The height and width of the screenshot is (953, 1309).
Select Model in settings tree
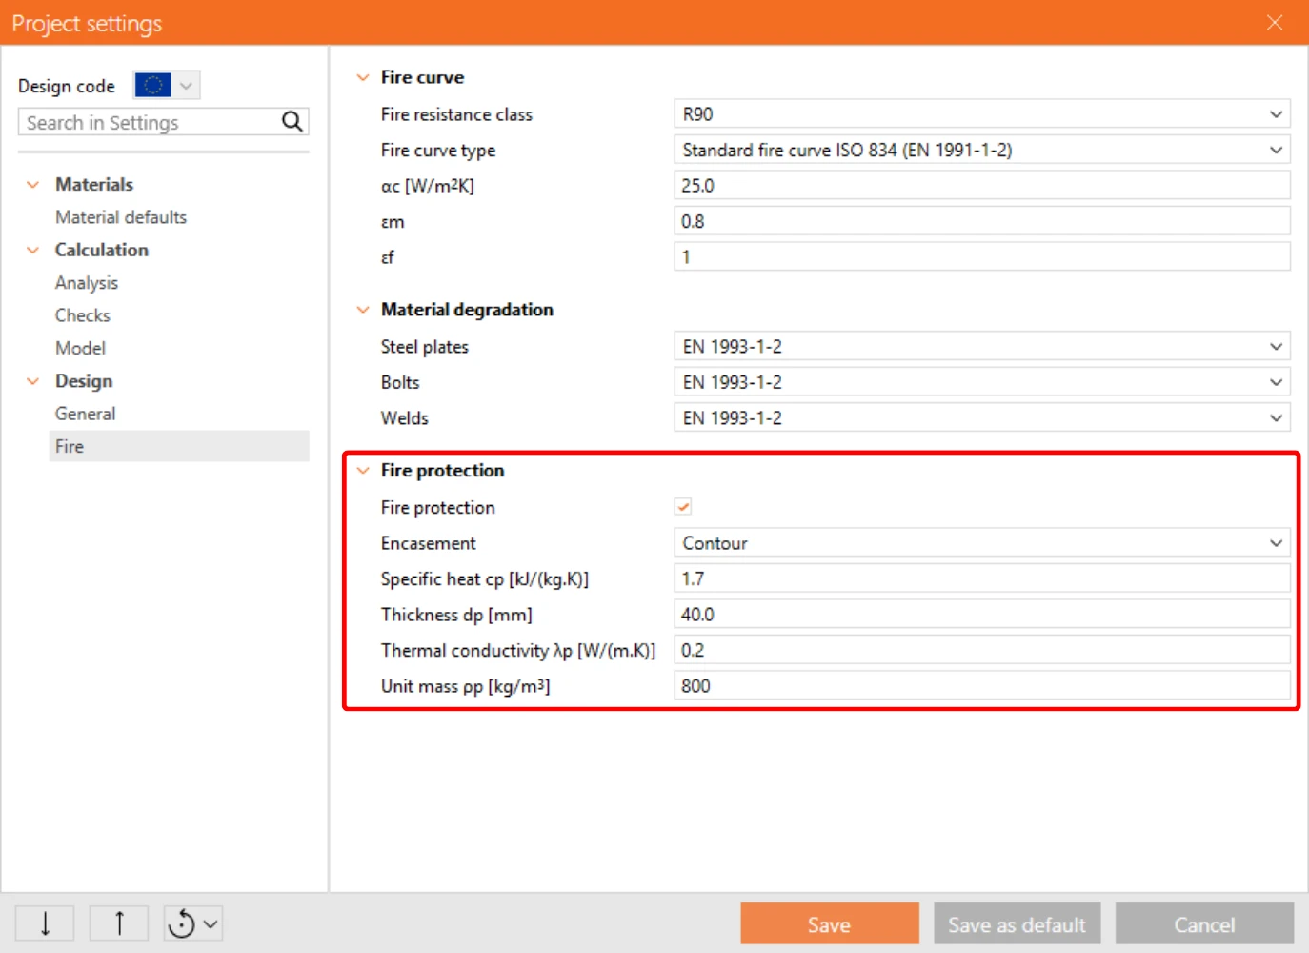tap(80, 348)
